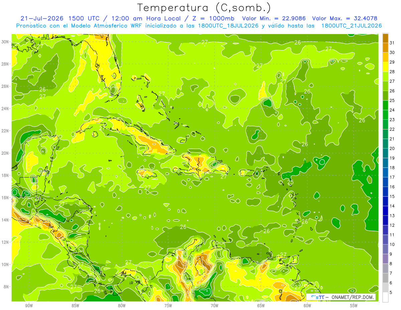This screenshot has width=401, height=310.
Task: Click the longitude axis label '60W'
Action: [x=307, y=306]
